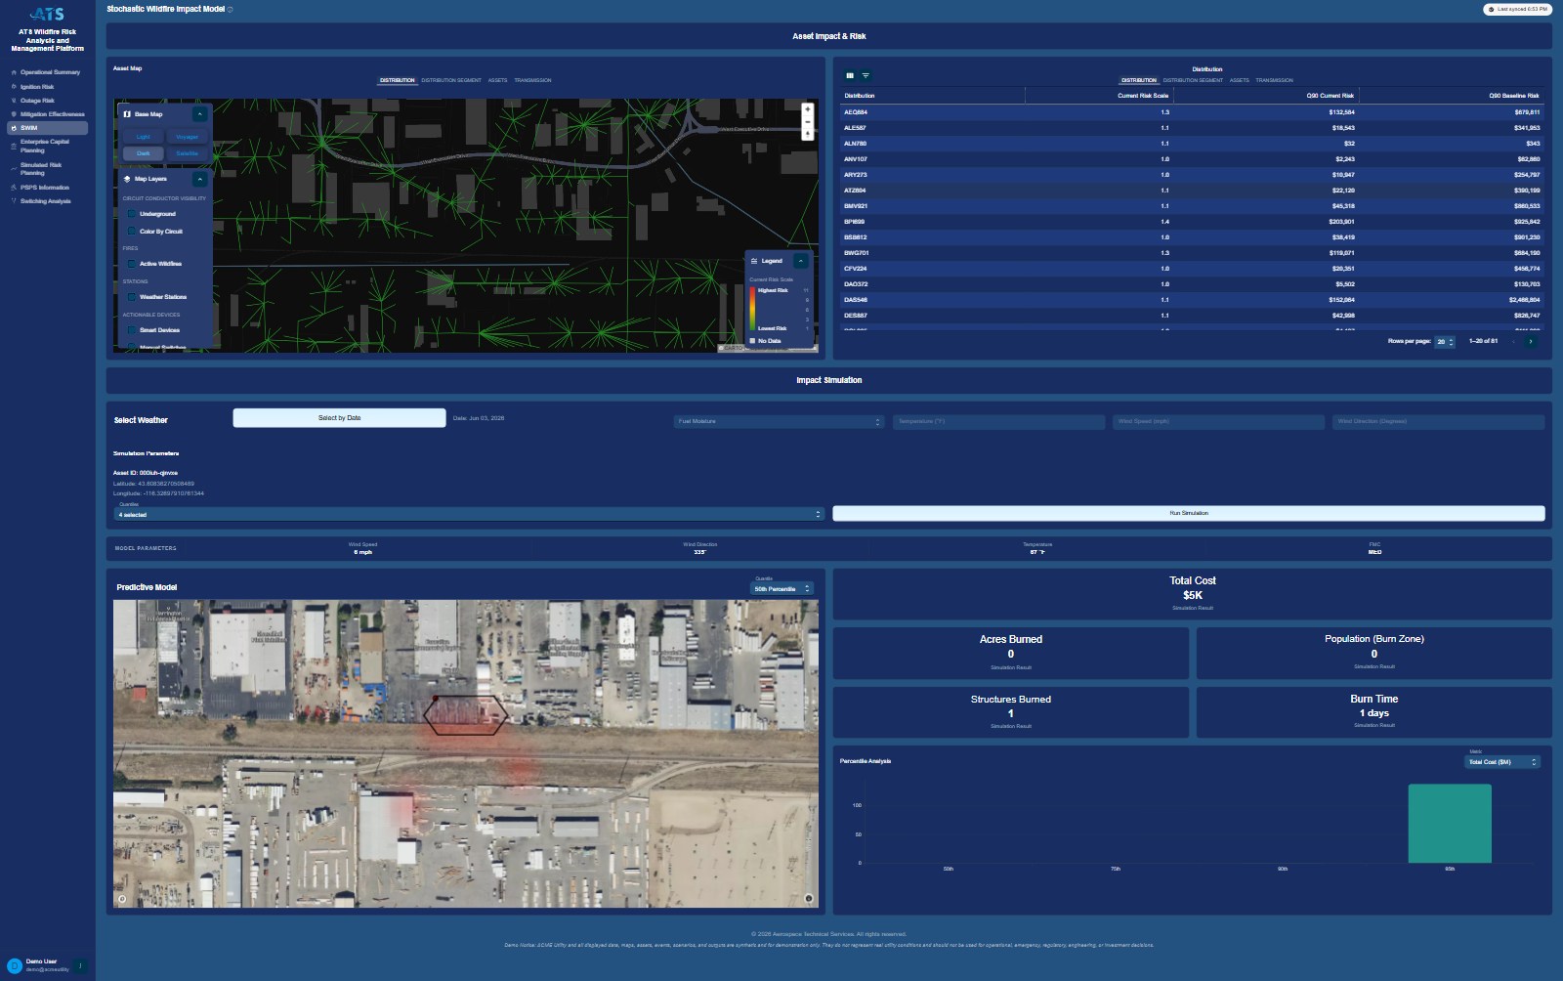Screen dimensions: 1563x981
Task: Switch the table to the DISTRIBUTION SEGMENT tab
Action: coord(1193,80)
